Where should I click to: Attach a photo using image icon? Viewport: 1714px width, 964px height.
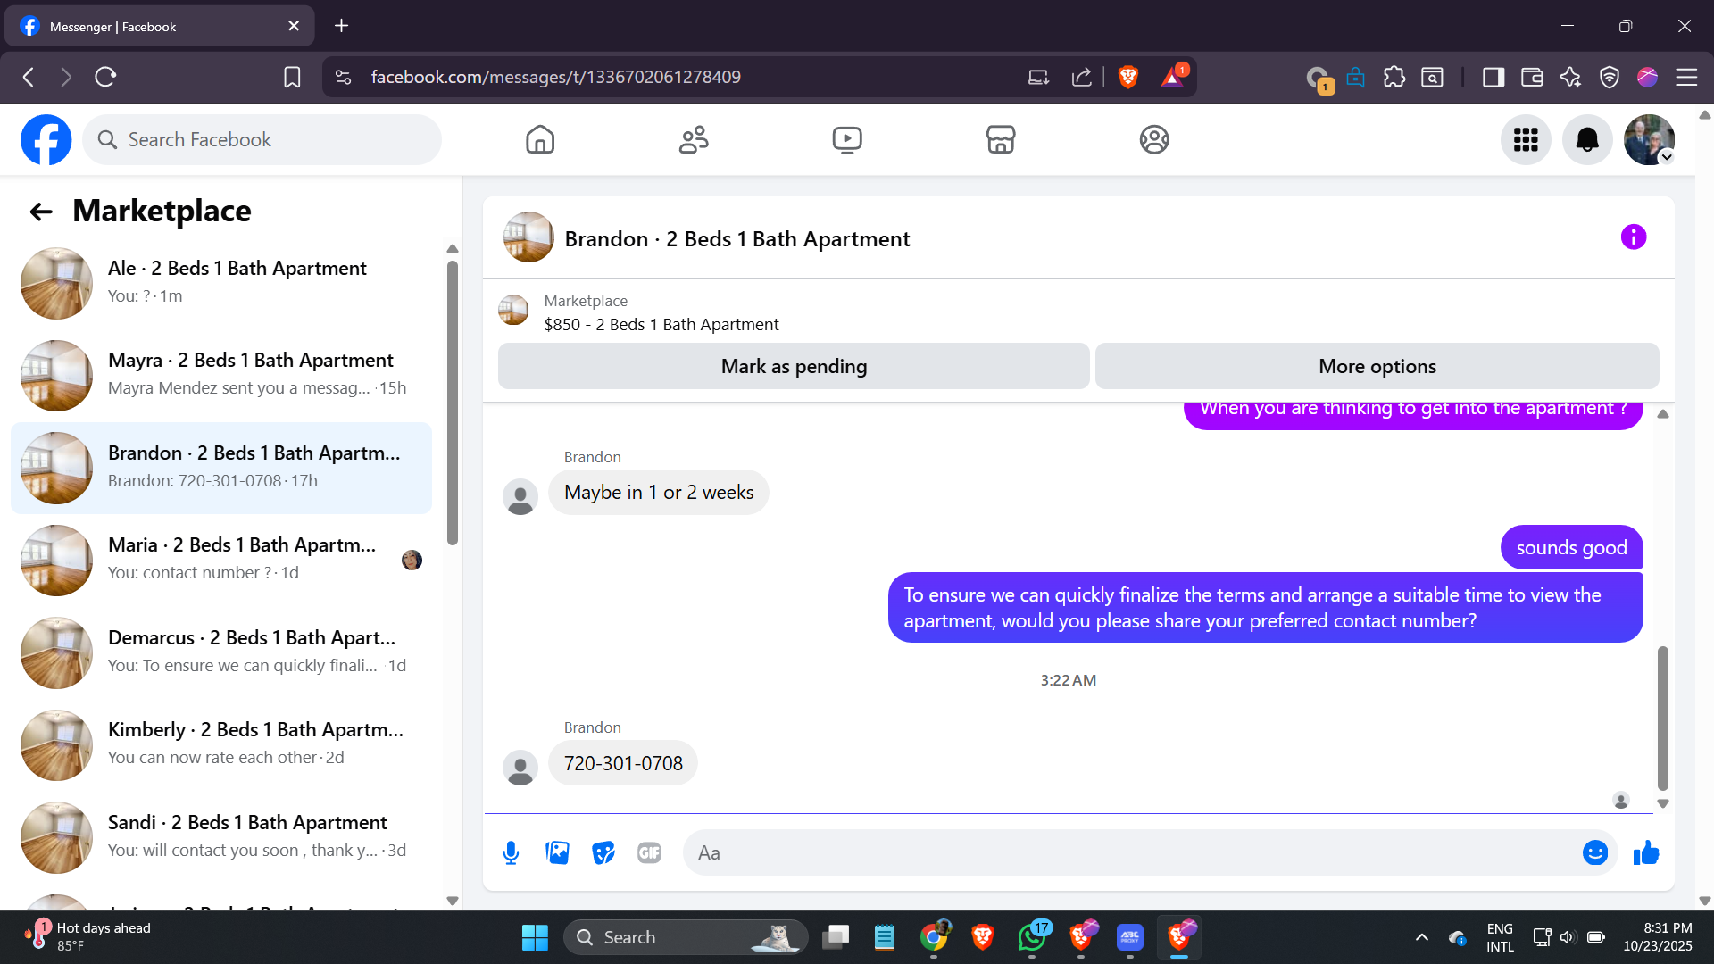pyautogui.click(x=557, y=853)
